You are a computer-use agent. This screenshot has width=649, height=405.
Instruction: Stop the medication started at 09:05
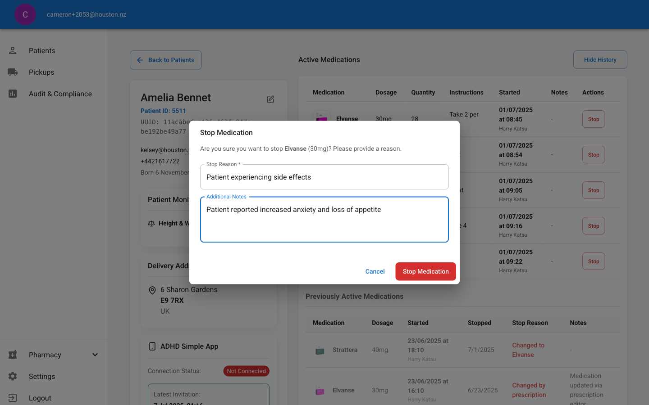click(594, 190)
